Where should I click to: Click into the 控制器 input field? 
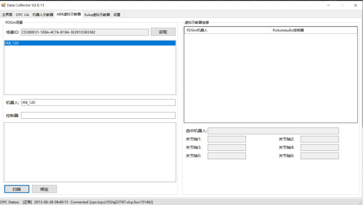[98, 116]
